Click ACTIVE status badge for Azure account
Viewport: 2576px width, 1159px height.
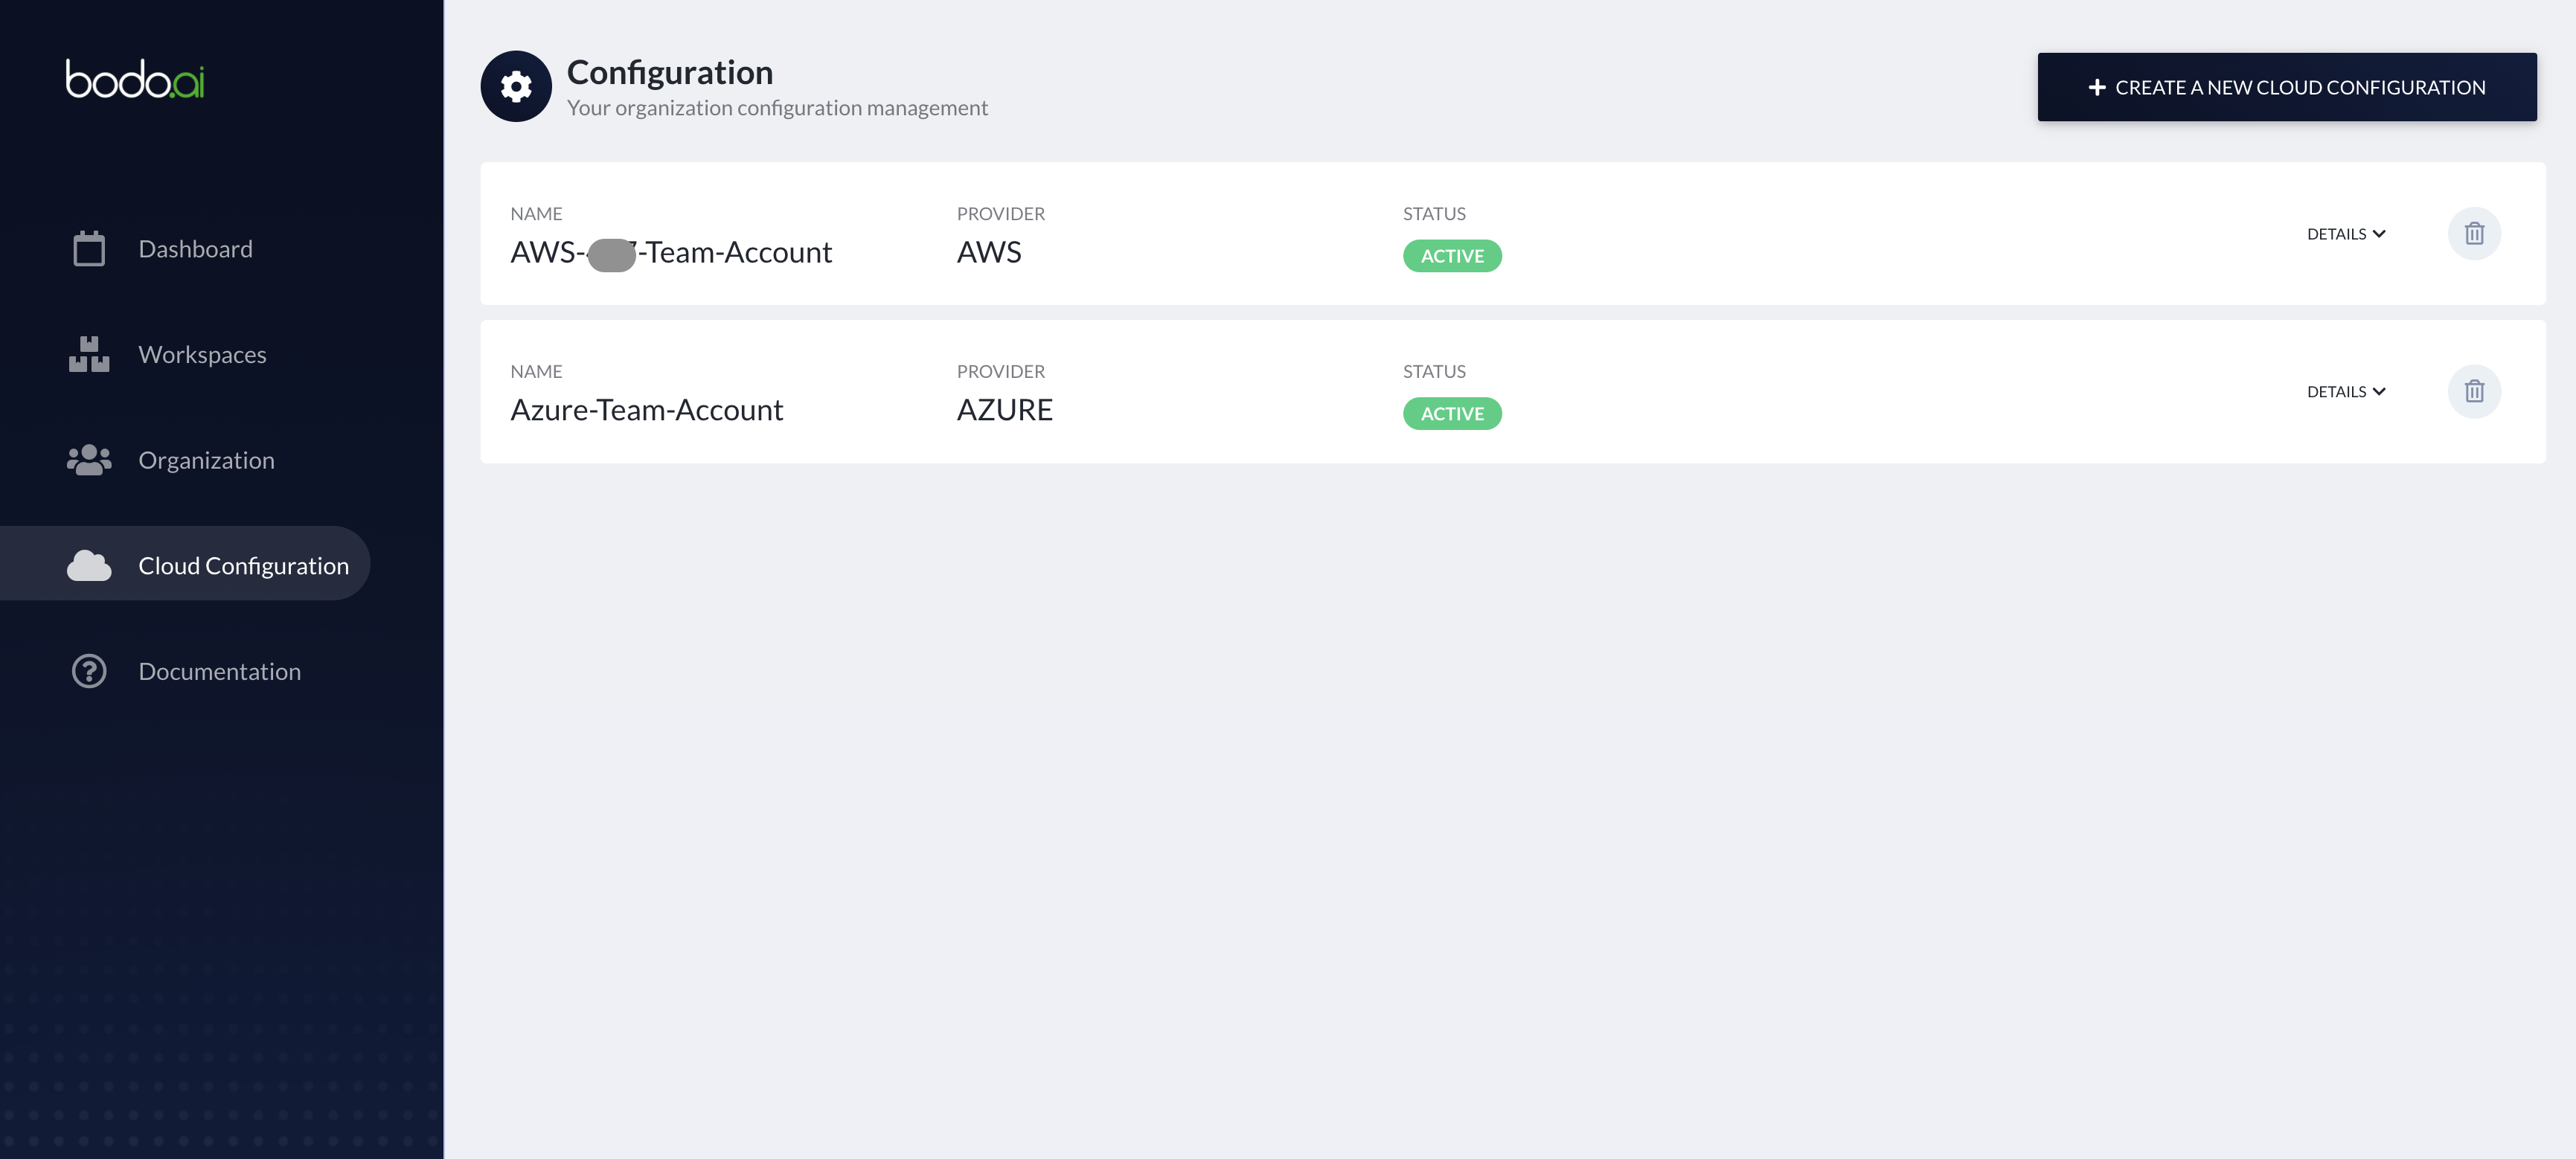click(1452, 414)
